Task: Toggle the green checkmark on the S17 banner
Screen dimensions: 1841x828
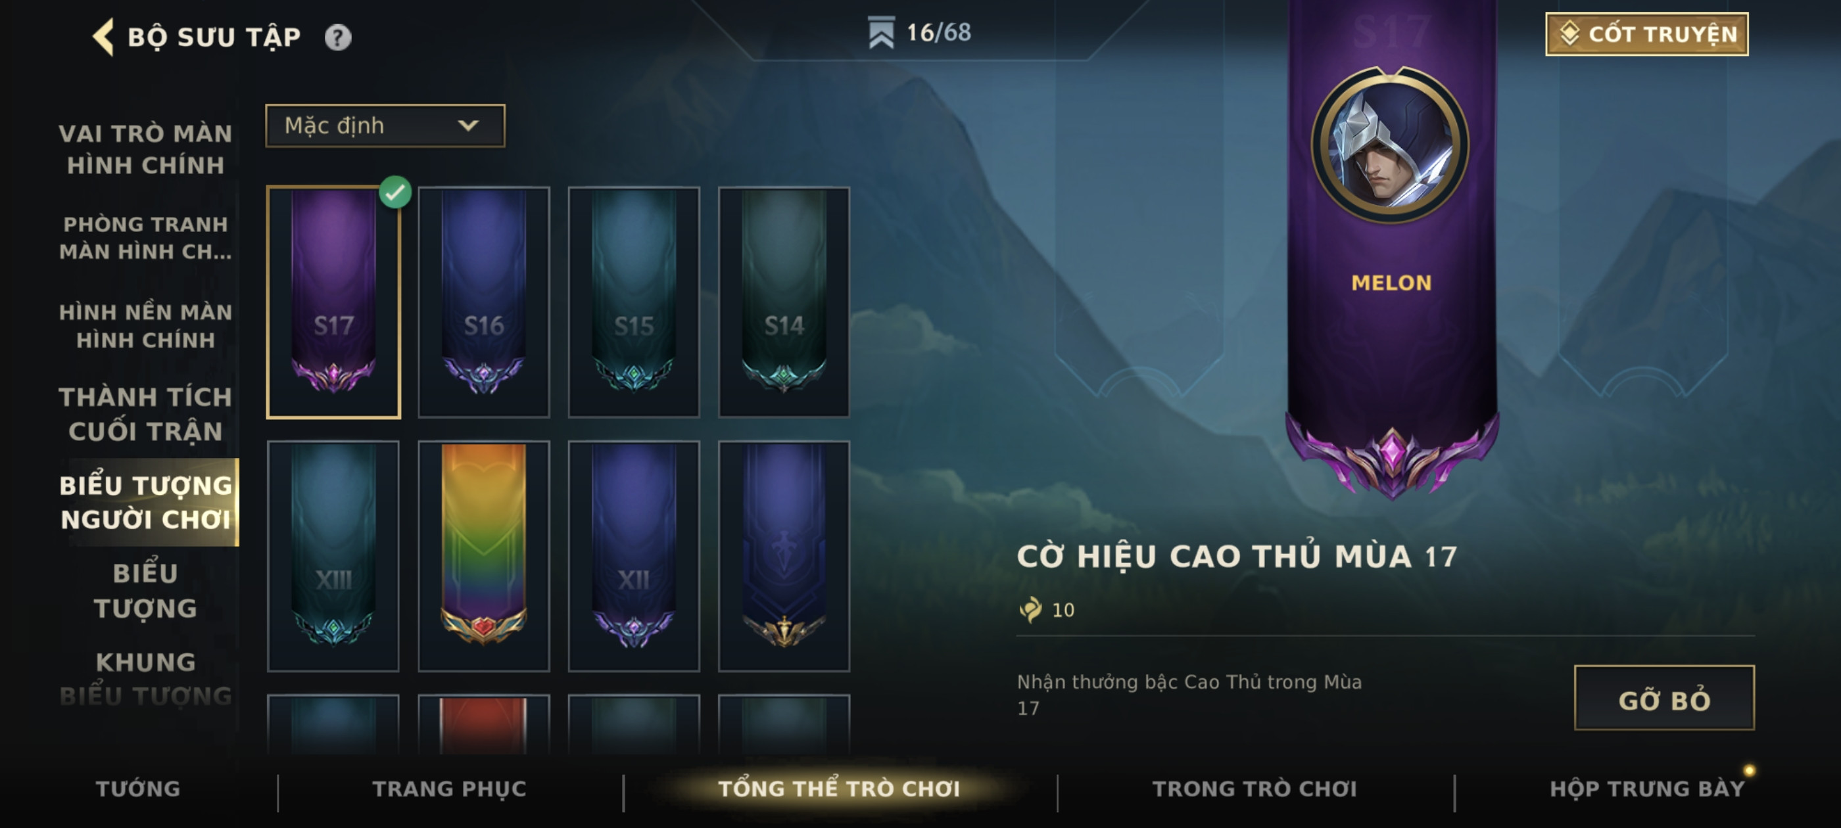Action: point(395,191)
